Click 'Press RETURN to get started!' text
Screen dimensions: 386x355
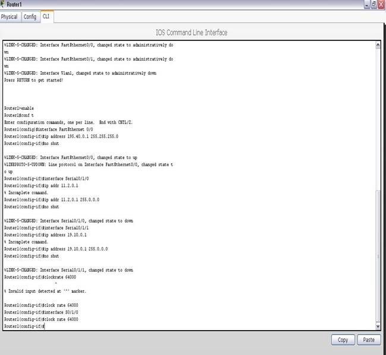(34, 80)
